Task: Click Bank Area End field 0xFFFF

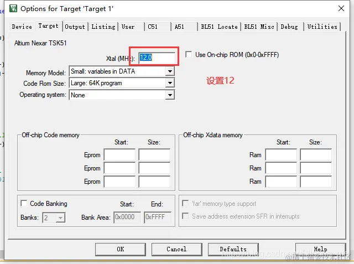Action: click(158, 218)
